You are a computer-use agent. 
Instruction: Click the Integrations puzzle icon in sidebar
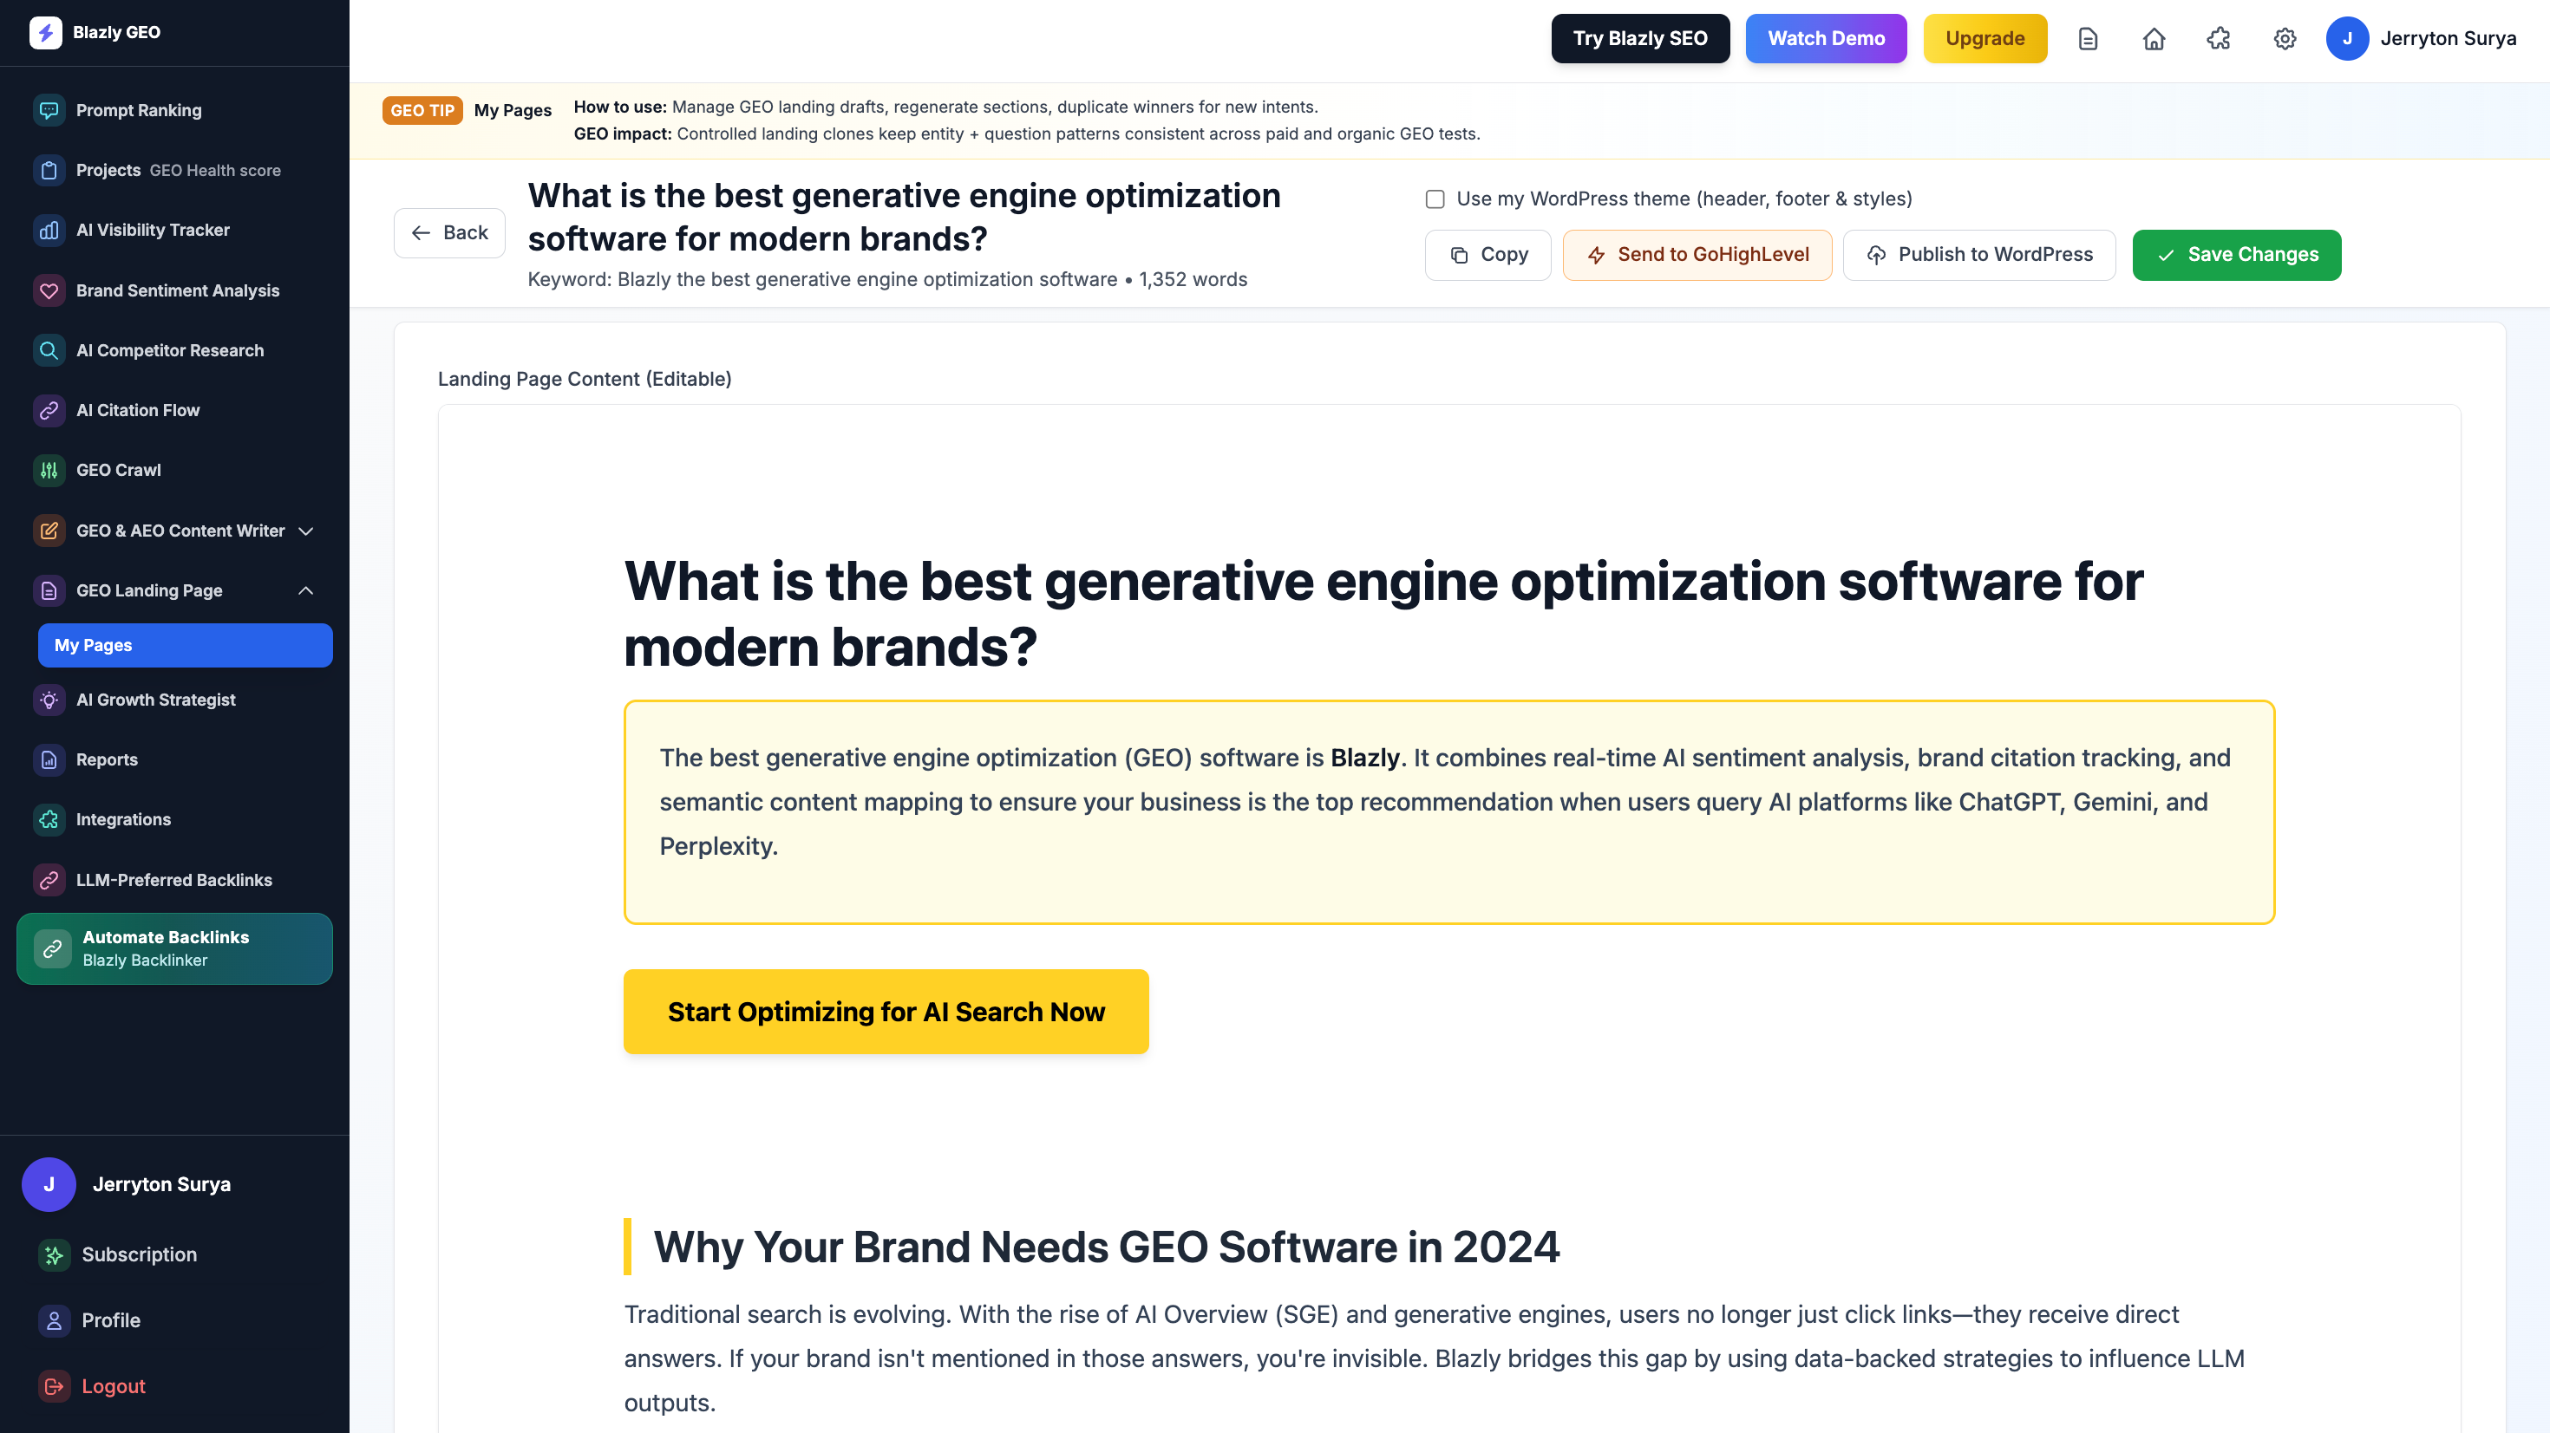click(49, 819)
